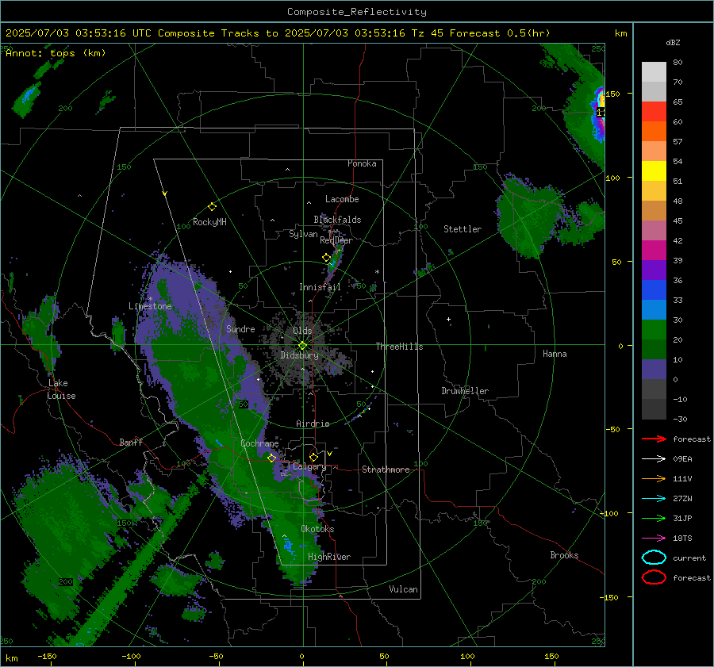
Task: Click the Vulcan town label
Action: pos(403,589)
